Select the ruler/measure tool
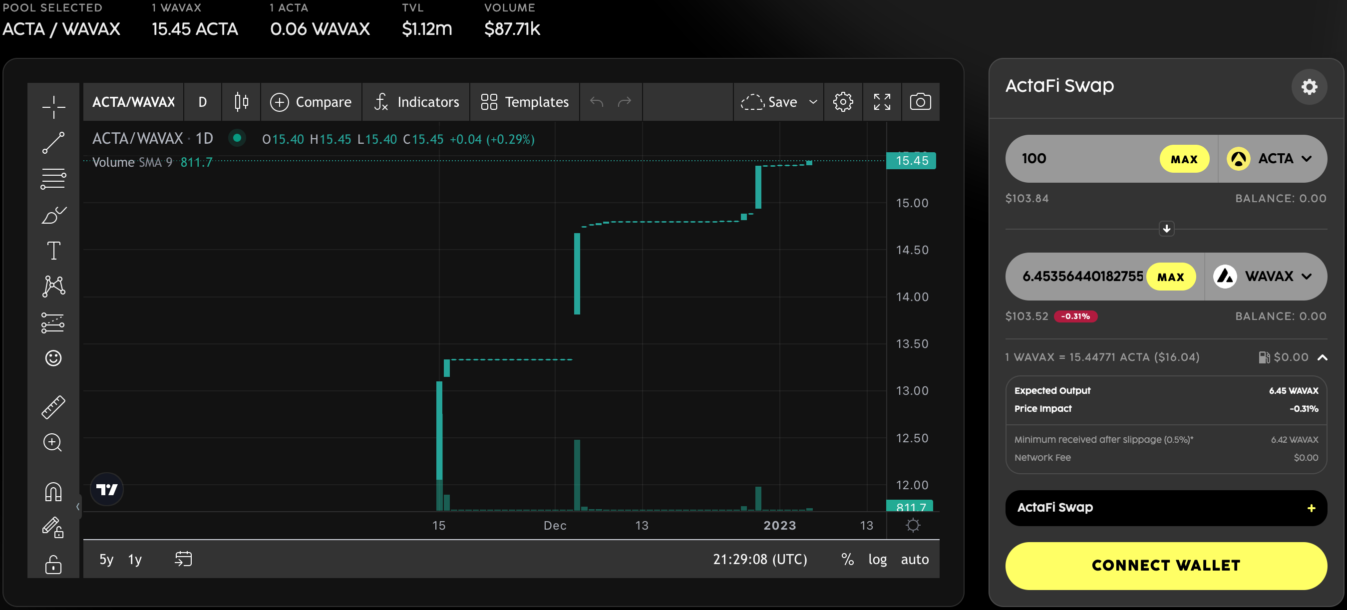The height and width of the screenshot is (610, 1347). [x=52, y=404]
